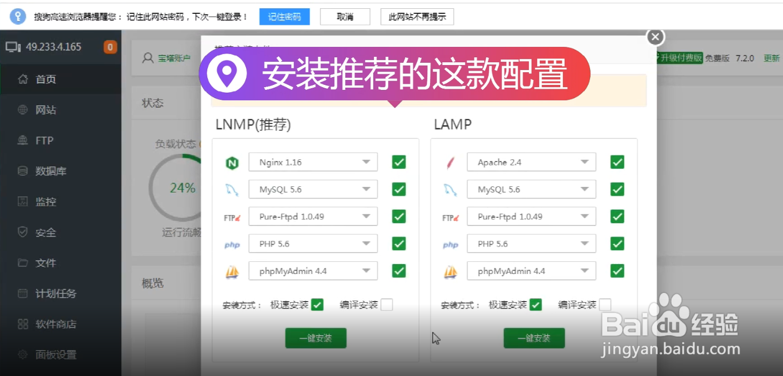Click 一键安装 button under LAMP
Viewport: 783px width, 376px height.
534,338
